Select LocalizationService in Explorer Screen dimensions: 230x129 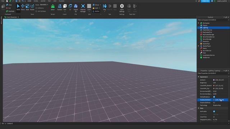click(x=208, y=55)
